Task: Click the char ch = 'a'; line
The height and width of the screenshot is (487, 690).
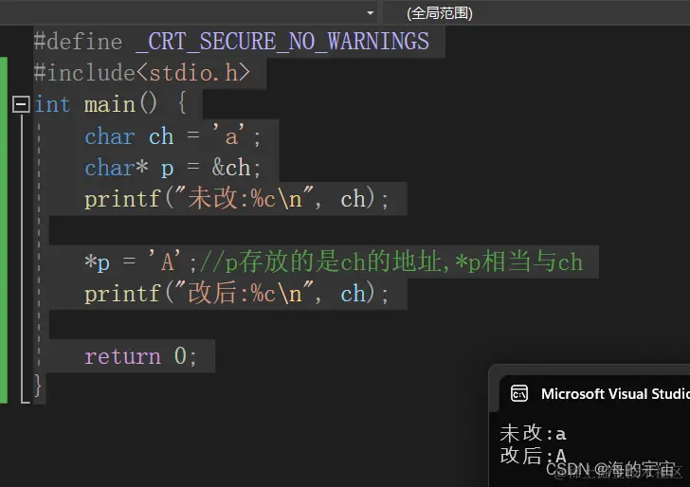Action: [x=172, y=135]
